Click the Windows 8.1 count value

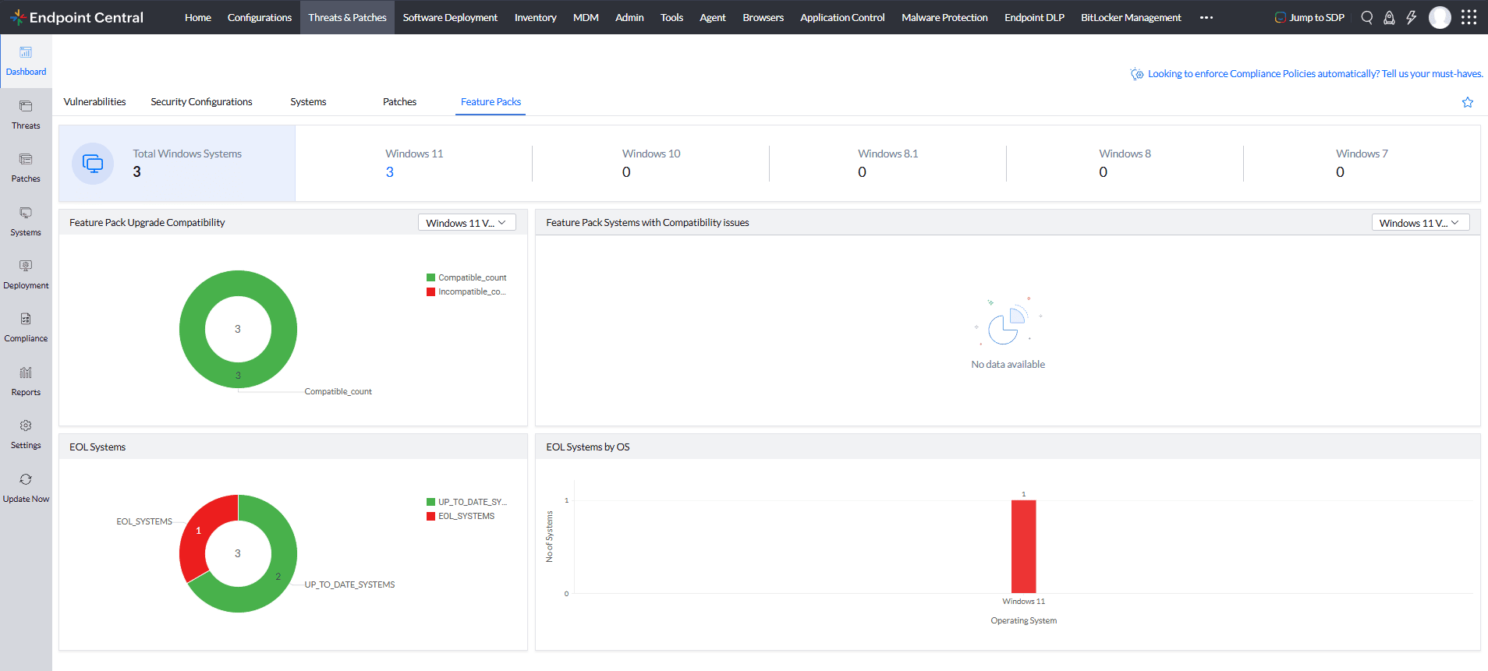862,172
